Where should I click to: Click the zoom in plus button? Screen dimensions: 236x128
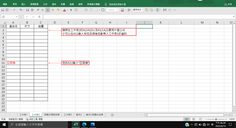(226, 119)
